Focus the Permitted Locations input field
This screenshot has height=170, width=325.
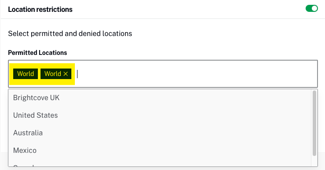click(162, 74)
